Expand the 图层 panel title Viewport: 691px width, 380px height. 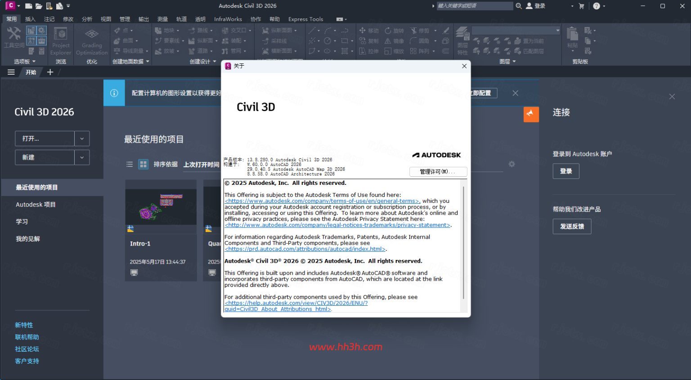(507, 62)
